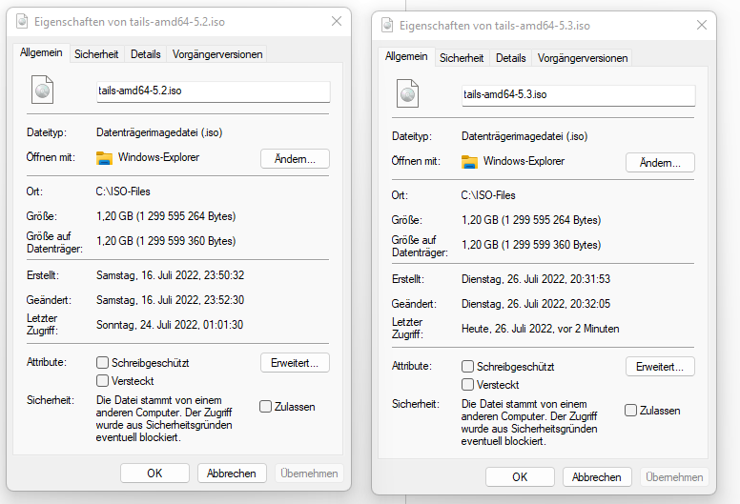Click the disc file icon in 5.3.iso window
Viewport: 740px width, 504px height.
point(408,93)
